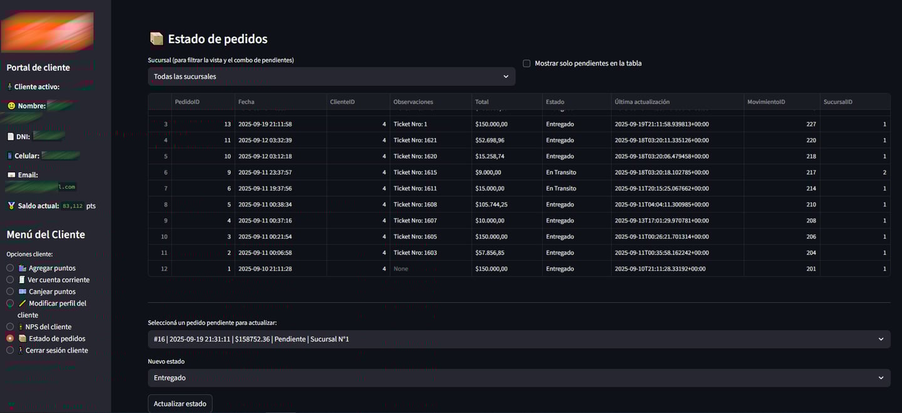902x413 pixels.
Task: Click the Ticket Nro: 1611 cell
Action: click(431, 189)
